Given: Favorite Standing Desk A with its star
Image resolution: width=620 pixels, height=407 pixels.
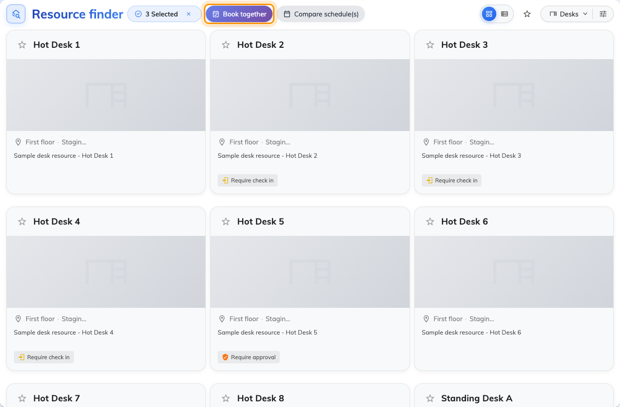Looking at the screenshot, I should [x=430, y=398].
